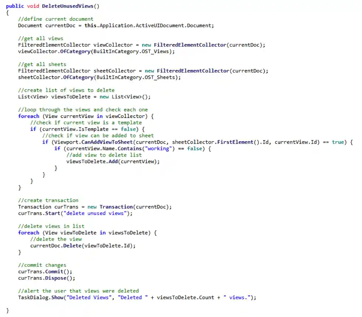Click the Delete method on currentDoc
Image resolution: width=362 pixels, height=317 pixels.
(72, 246)
